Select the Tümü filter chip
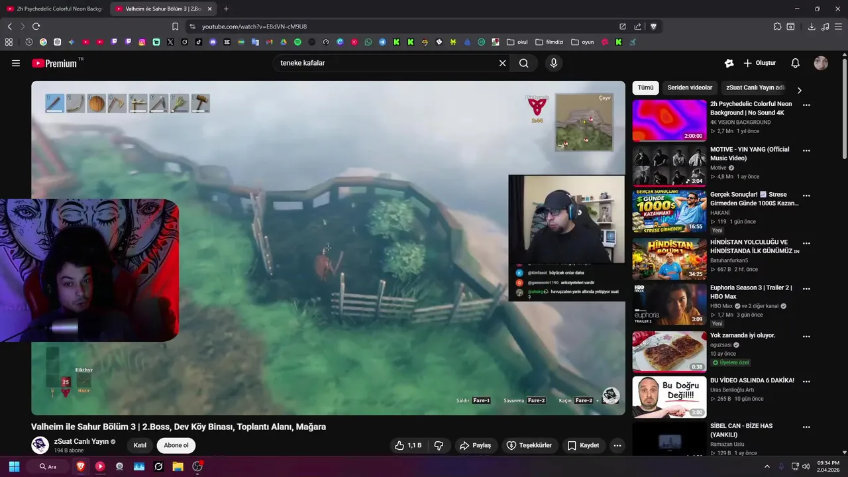The height and width of the screenshot is (477, 848). 645,87
